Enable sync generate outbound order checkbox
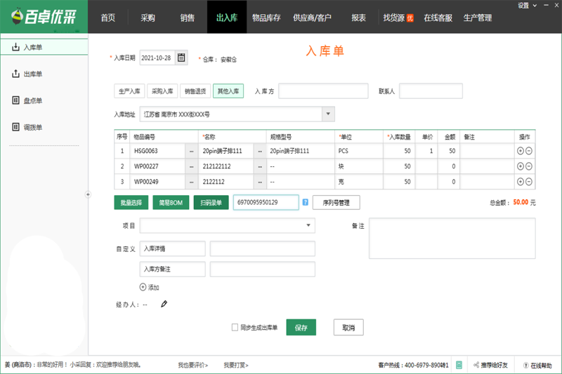 pos(235,328)
